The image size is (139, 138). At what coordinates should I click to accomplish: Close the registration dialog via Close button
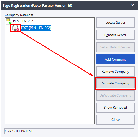click(115, 120)
